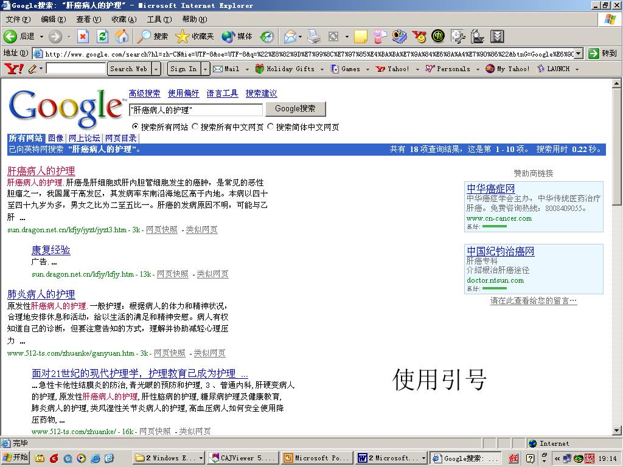The image size is (623, 467).
Task: Open the 肺炎病人的护理 search result
Action: (x=41, y=294)
